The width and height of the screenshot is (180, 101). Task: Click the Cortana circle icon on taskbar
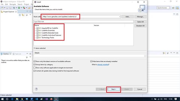[7, 99]
